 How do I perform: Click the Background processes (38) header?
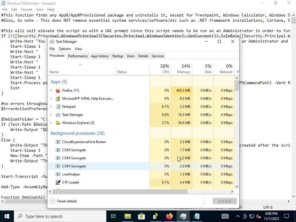click(x=77, y=133)
